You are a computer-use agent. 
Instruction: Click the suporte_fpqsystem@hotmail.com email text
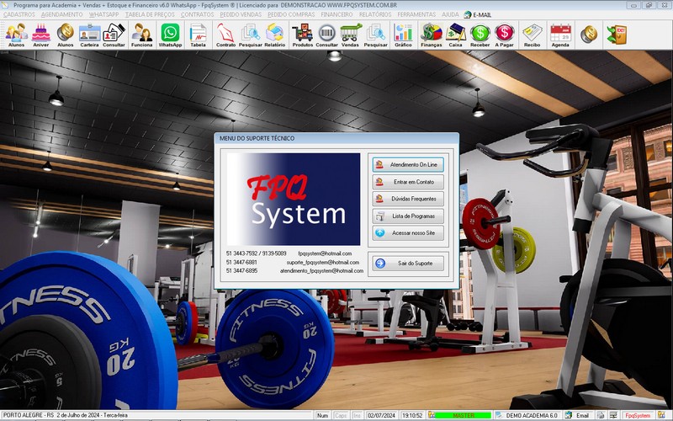pos(323,262)
